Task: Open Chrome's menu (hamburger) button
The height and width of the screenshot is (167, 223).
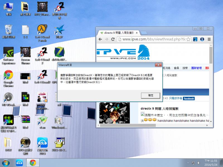Action: coord(209,40)
